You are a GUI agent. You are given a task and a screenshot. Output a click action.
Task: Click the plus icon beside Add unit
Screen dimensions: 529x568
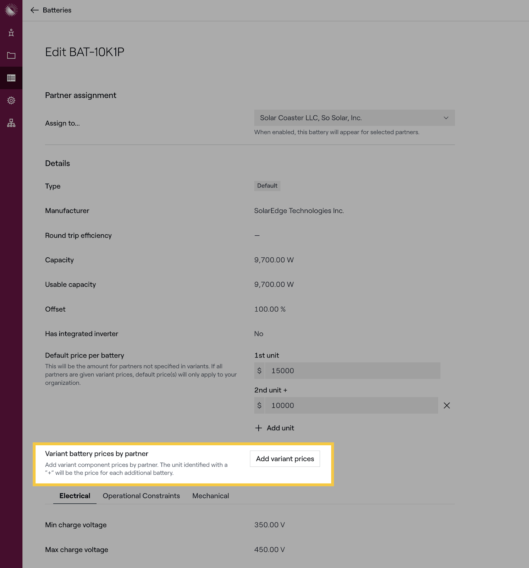(259, 428)
